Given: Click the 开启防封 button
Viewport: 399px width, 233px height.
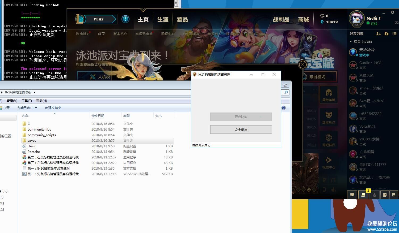Looking at the screenshot, I should (x=241, y=117).
